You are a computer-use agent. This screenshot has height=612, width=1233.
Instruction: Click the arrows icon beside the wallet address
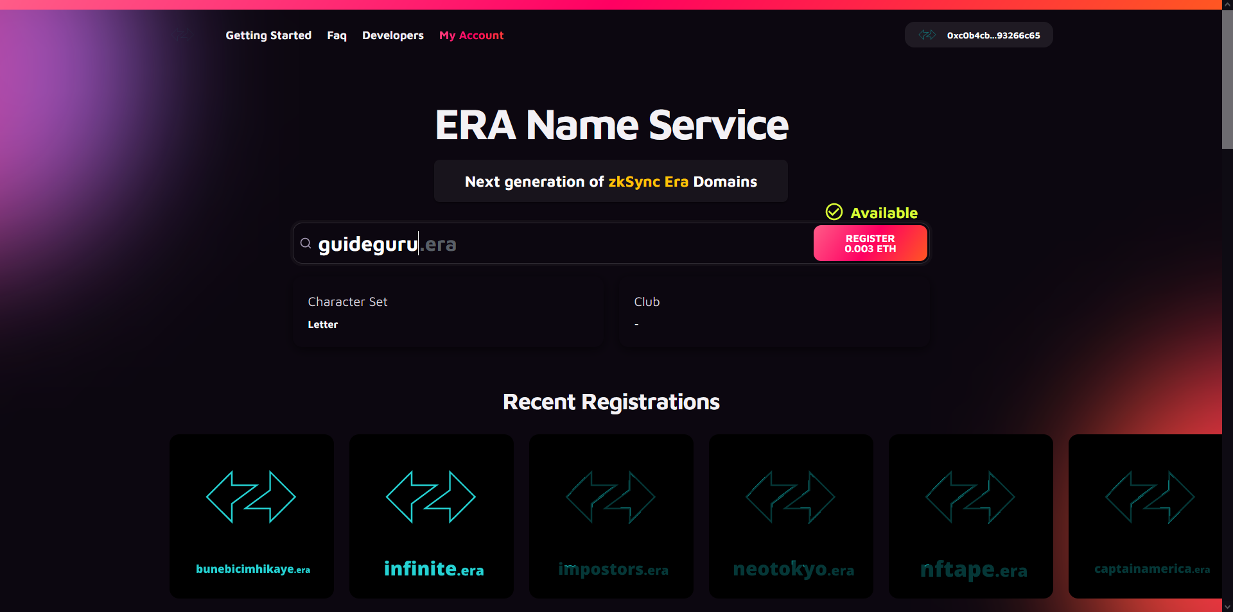pos(927,35)
